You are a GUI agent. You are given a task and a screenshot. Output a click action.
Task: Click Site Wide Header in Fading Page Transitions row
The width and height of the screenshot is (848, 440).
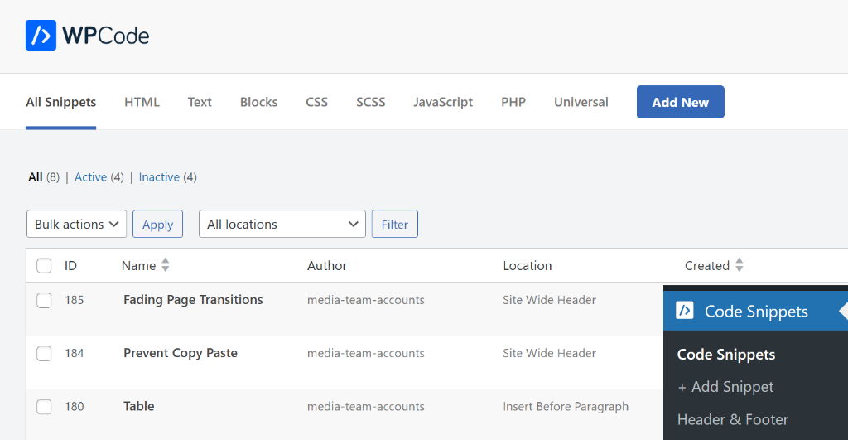pyautogui.click(x=550, y=300)
